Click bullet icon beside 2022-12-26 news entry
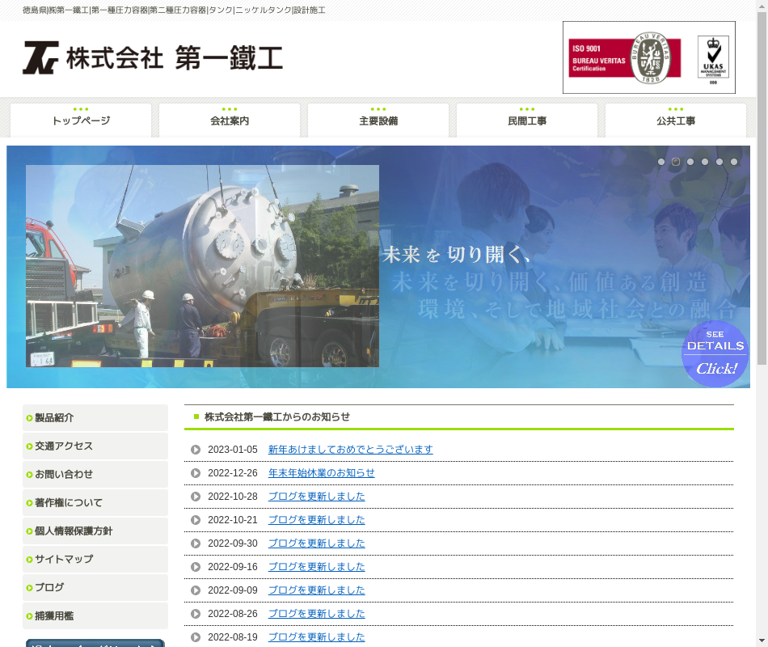The image size is (768, 647). point(196,473)
